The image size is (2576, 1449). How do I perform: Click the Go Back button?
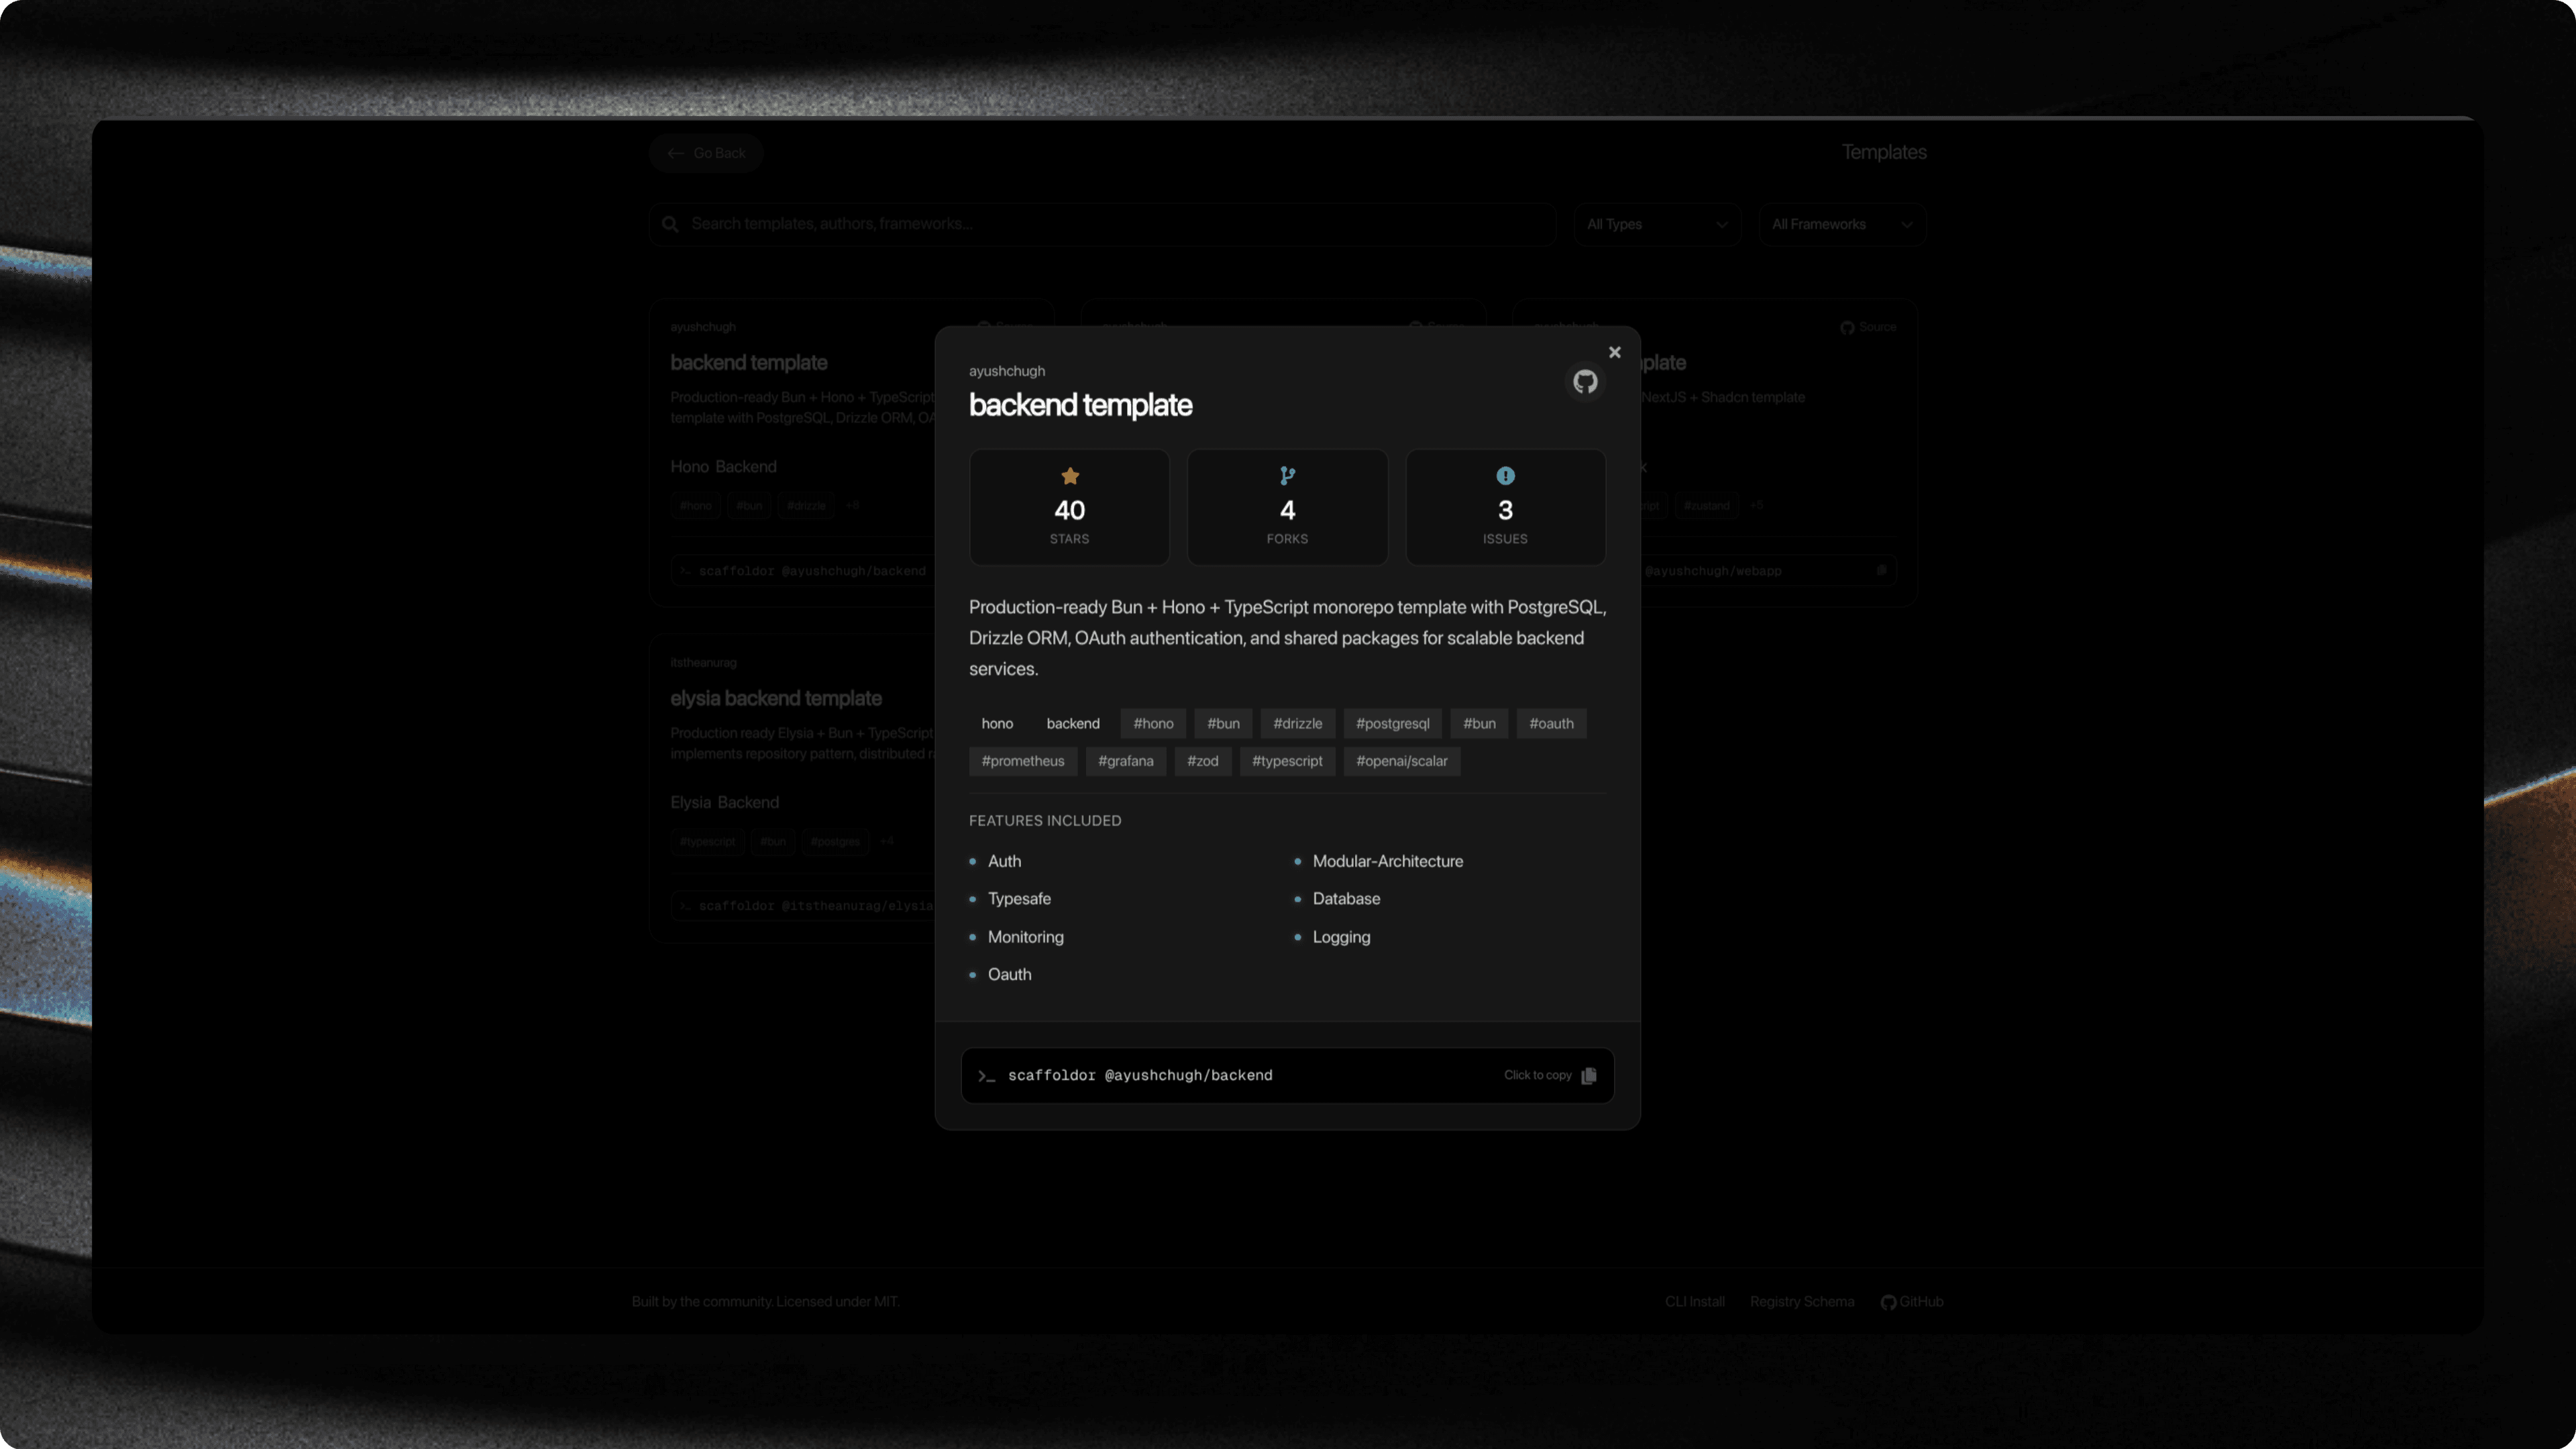[x=706, y=153]
